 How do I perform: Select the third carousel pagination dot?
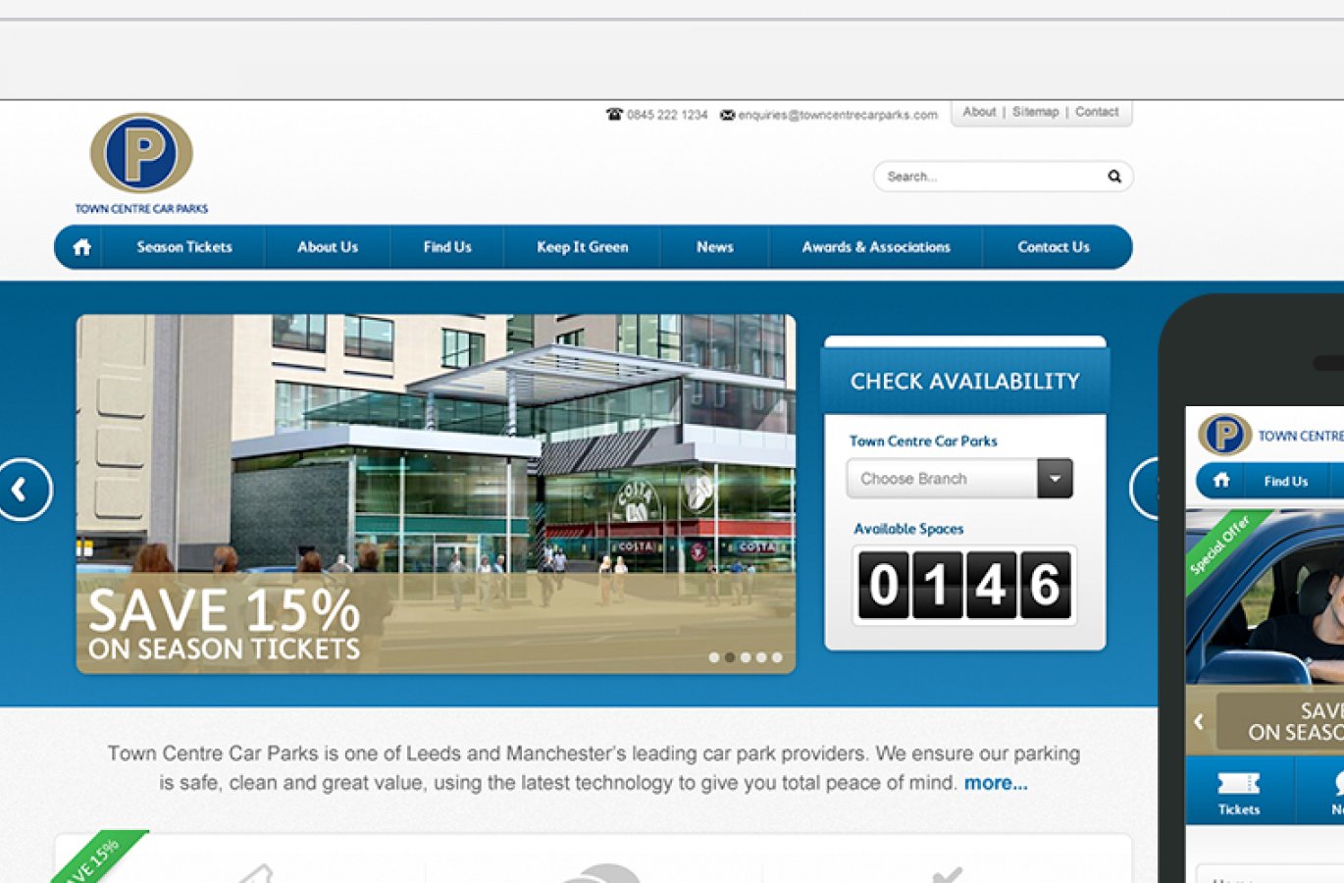(x=746, y=657)
